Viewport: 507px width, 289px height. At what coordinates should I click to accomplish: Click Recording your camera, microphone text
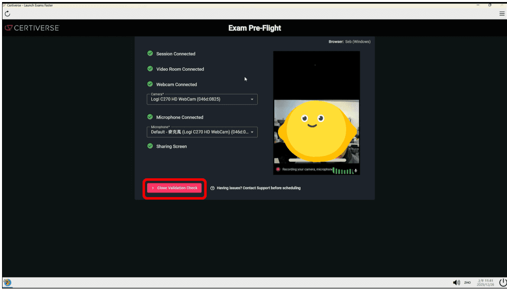307,169
